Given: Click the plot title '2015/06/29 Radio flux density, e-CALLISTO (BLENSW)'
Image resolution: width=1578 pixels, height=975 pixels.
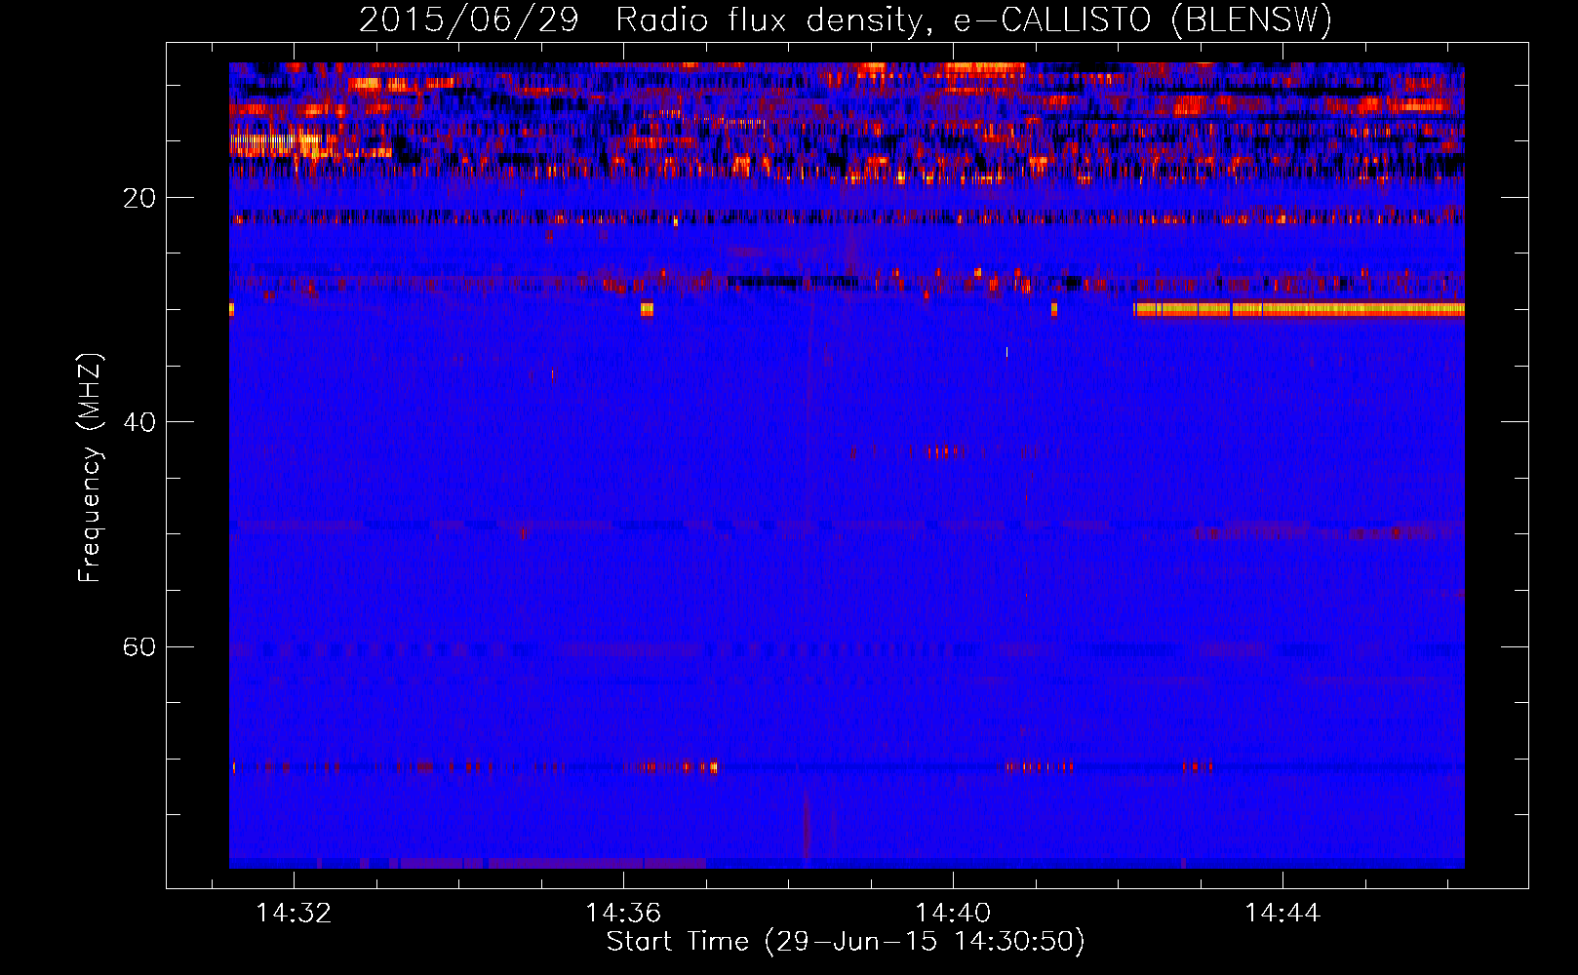Looking at the screenshot, I should (846, 19).
